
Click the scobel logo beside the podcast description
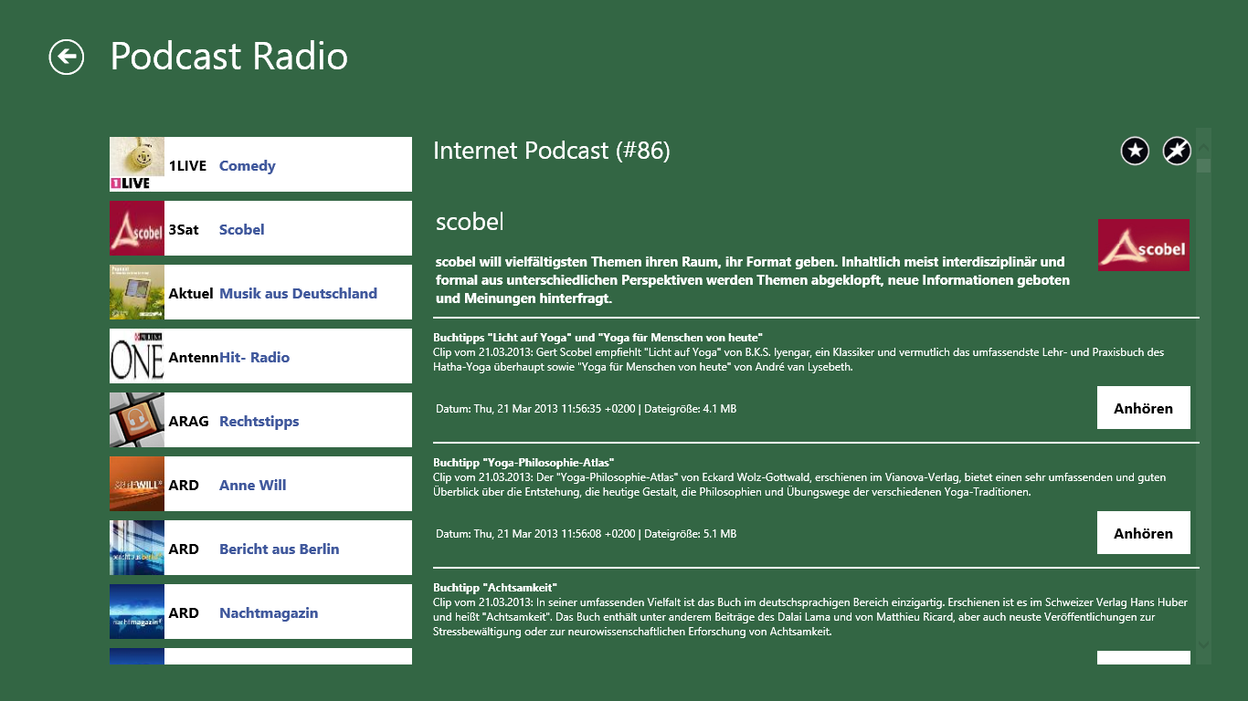pyautogui.click(x=1144, y=245)
